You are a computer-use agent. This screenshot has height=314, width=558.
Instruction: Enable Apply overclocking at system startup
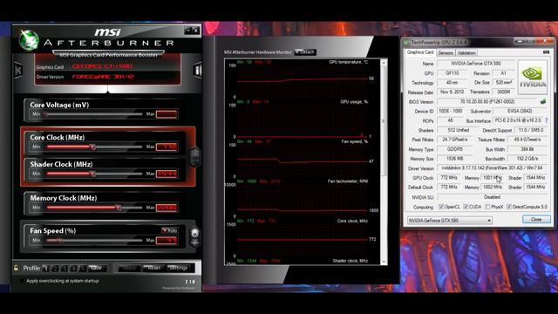pos(22,281)
